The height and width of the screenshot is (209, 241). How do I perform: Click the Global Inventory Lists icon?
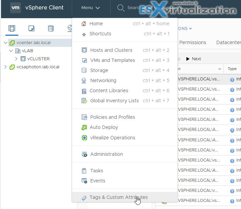point(84,101)
